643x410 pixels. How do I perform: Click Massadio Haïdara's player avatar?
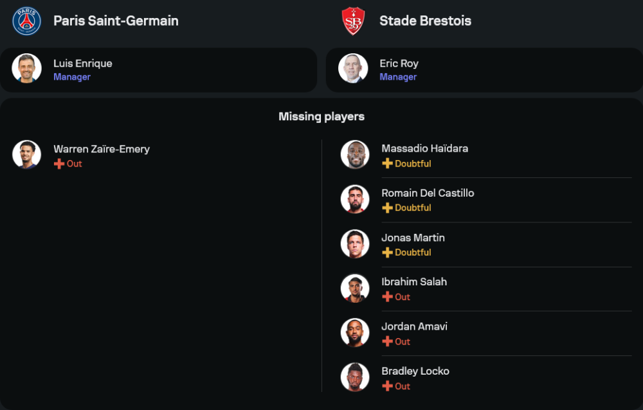[355, 155]
